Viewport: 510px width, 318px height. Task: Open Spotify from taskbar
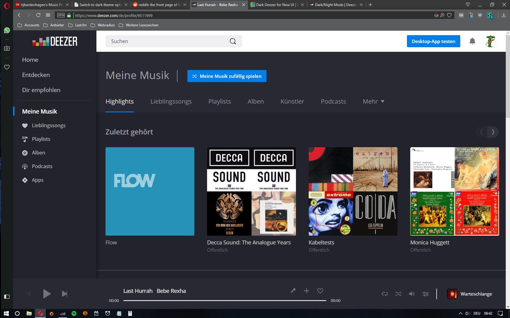click(74, 313)
